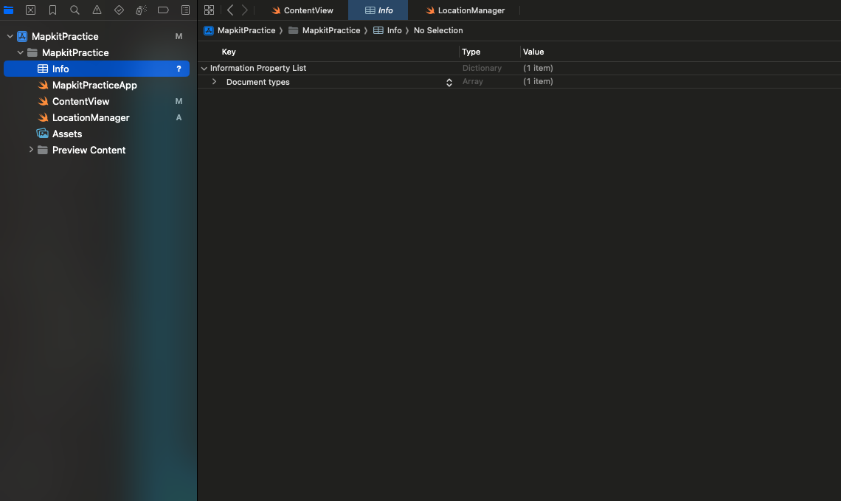Open the Report navigator icon
Image resolution: width=841 pixels, height=501 pixels.
click(x=185, y=10)
